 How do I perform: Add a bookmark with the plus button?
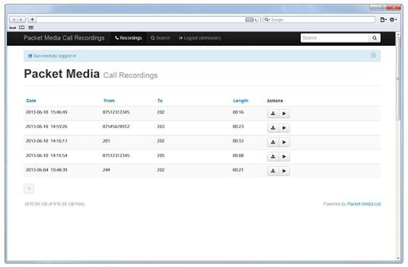tap(32, 20)
